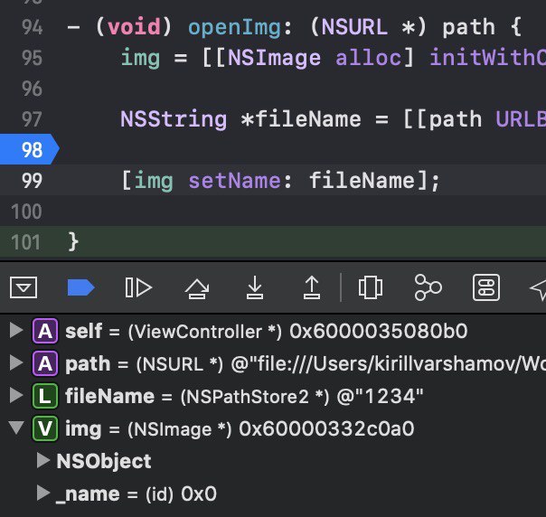The height and width of the screenshot is (517, 546).
Task: Select the path argument type icon
Action: click(45, 363)
